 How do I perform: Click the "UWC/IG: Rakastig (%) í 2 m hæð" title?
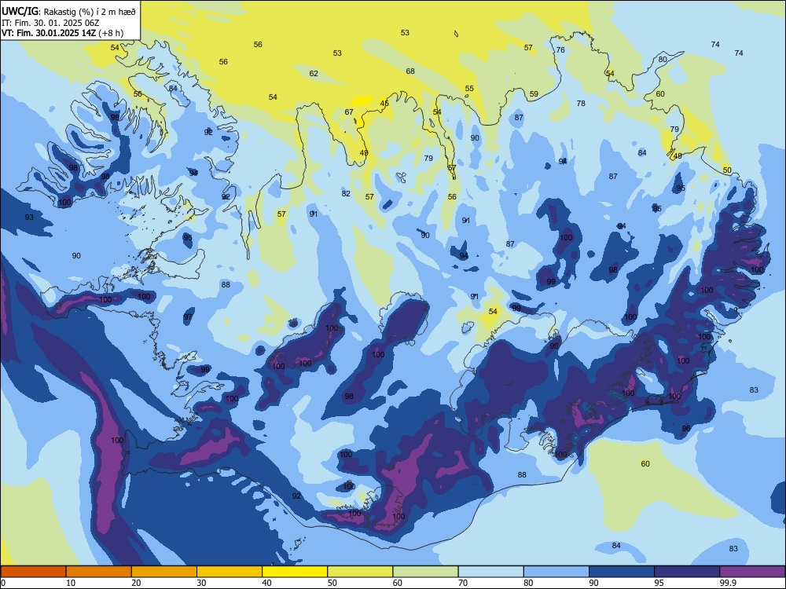tap(68, 11)
